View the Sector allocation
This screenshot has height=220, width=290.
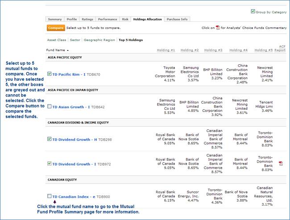coord(75,40)
